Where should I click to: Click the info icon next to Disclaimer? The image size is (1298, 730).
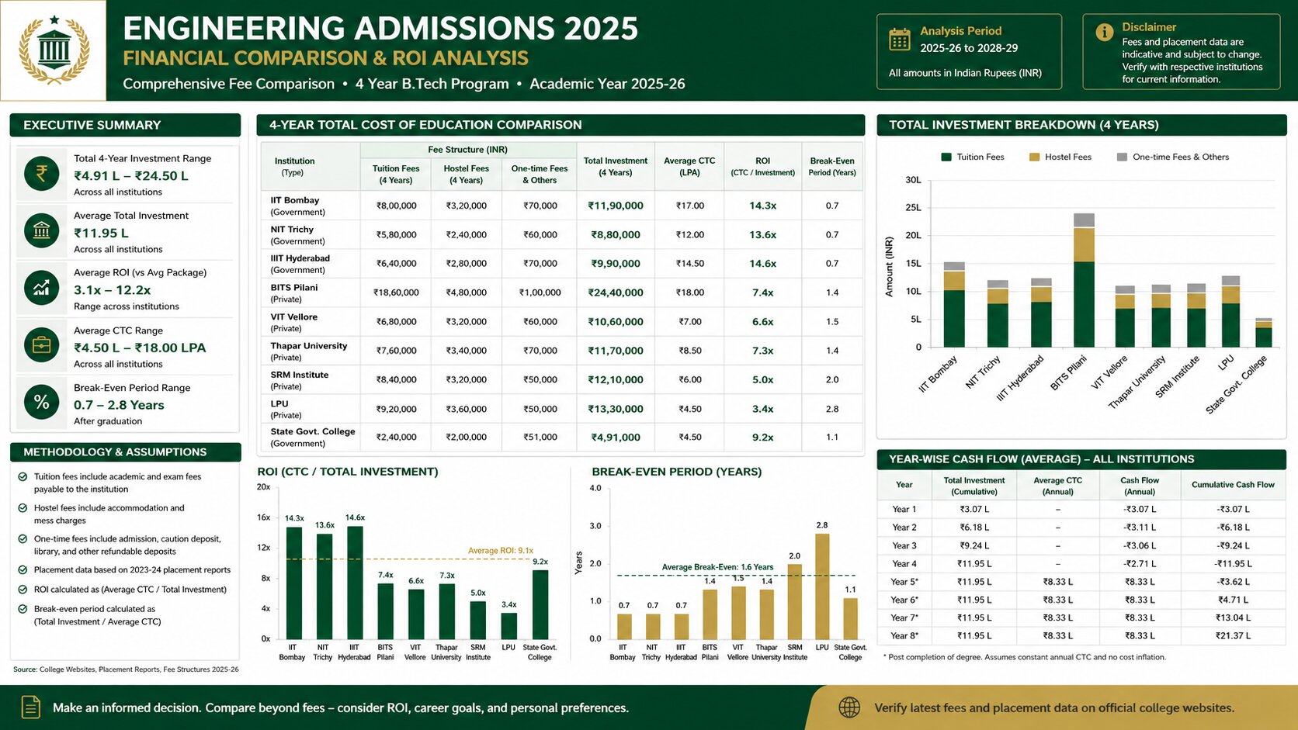pos(1104,33)
